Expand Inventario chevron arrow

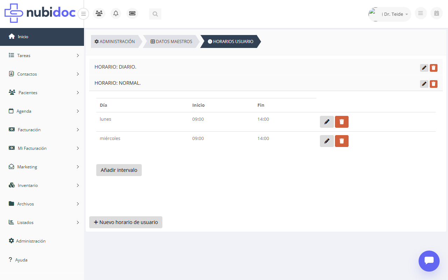click(78, 185)
